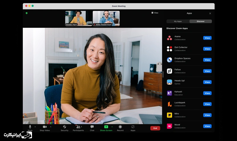
Task: Click the Fellow app icon
Action: (169, 71)
